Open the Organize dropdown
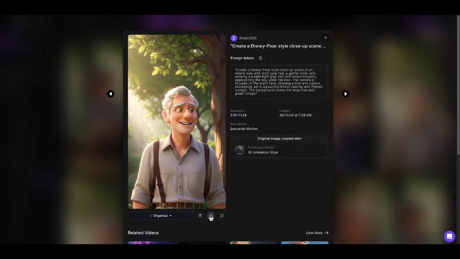460x259 pixels. pyautogui.click(x=161, y=216)
